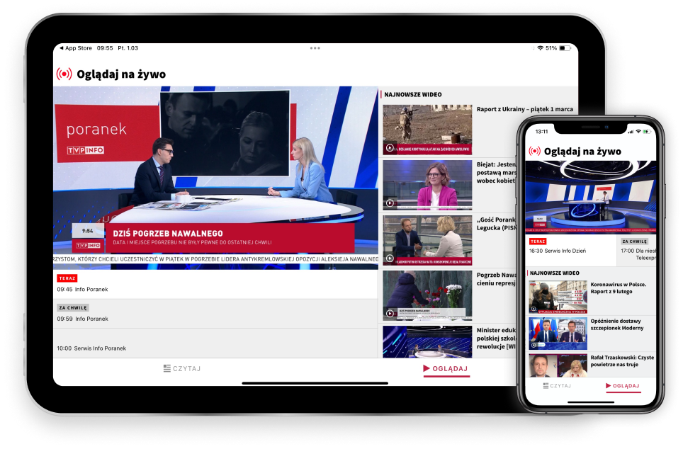This screenshot has width=683, height=449.
Task: Open 'Raport z Ukrainy – piątek 1 marca' title
Action: tap(525, 109)
